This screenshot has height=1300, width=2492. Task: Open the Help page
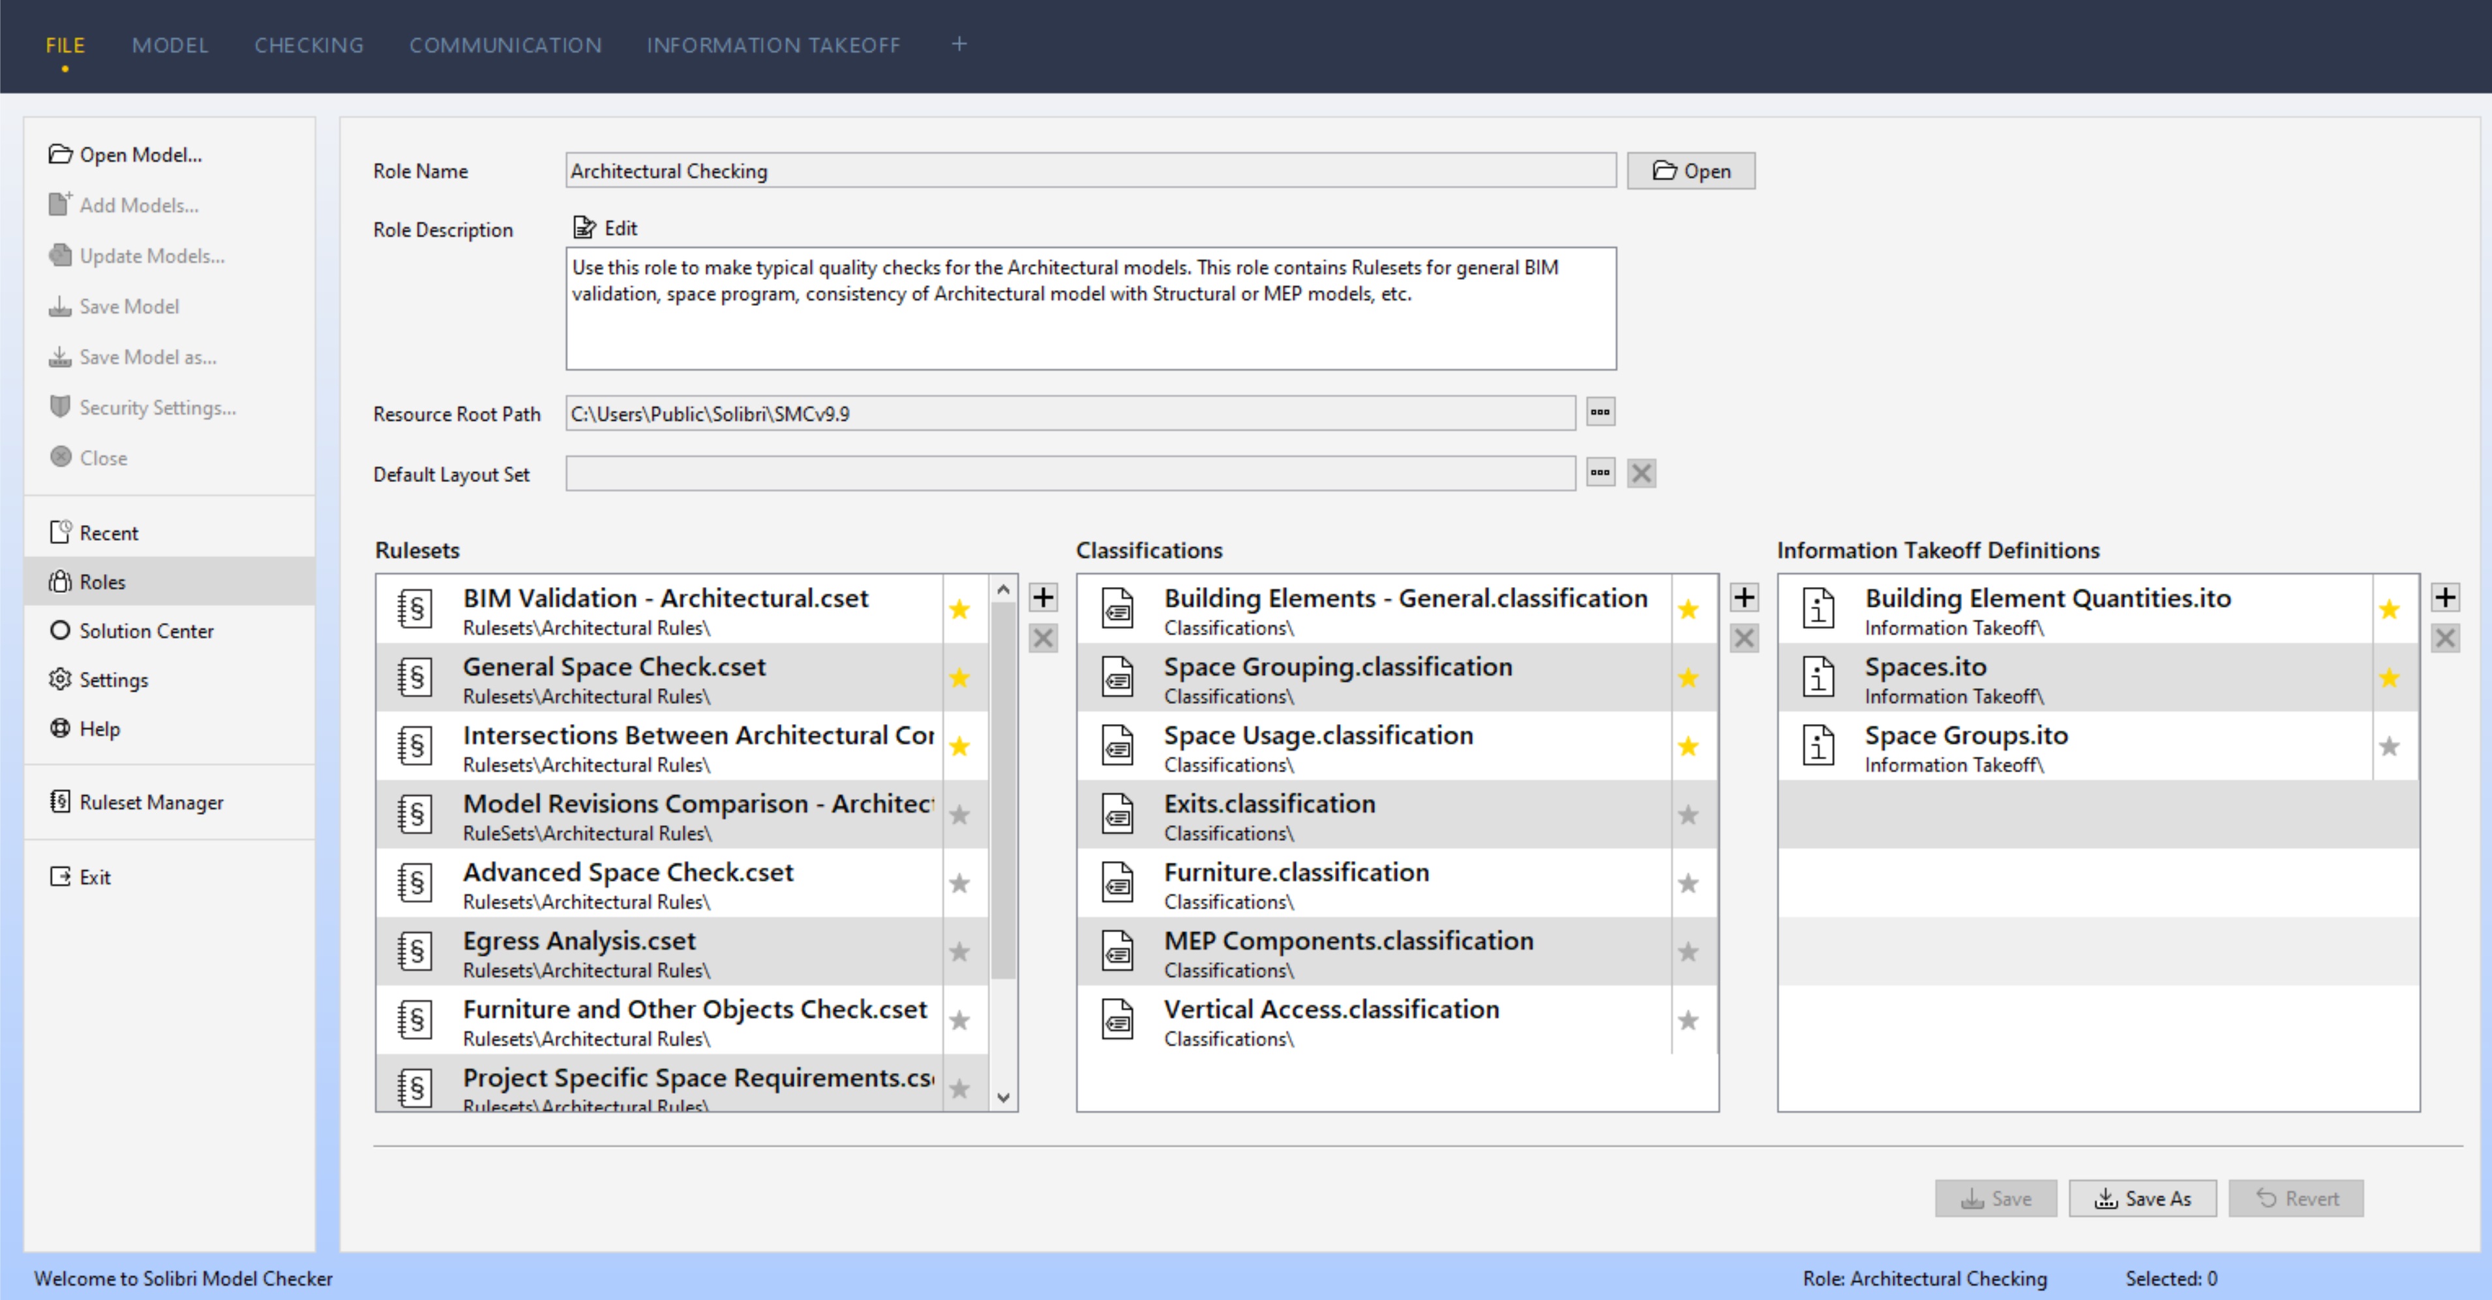click(170, 729)
